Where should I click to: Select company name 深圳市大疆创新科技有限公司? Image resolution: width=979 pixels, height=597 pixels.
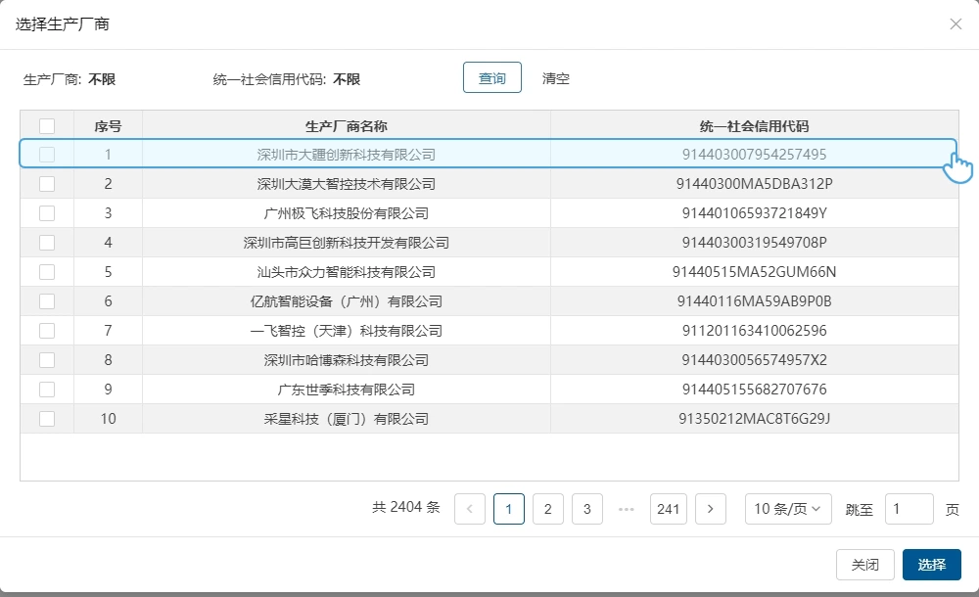pyautogui.click(x=347, y=155)
